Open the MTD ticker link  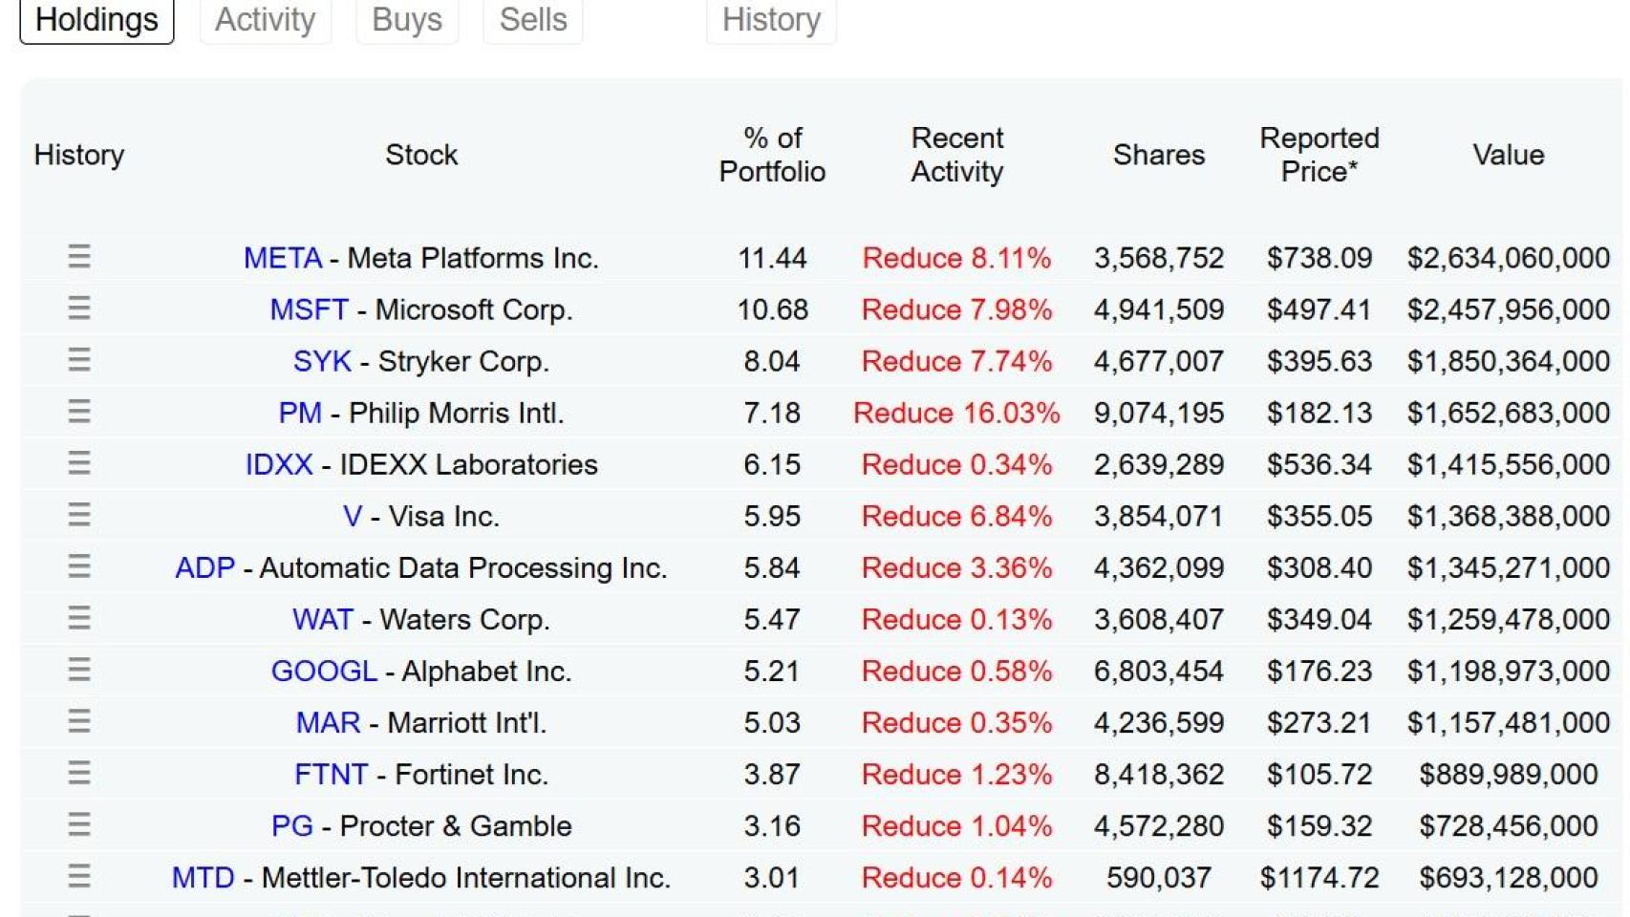pyautogui.click(x=203, y=877)
